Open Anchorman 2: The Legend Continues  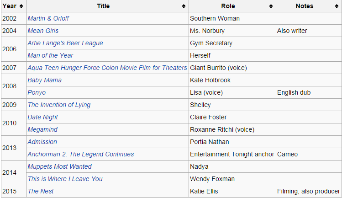point(81,154)
